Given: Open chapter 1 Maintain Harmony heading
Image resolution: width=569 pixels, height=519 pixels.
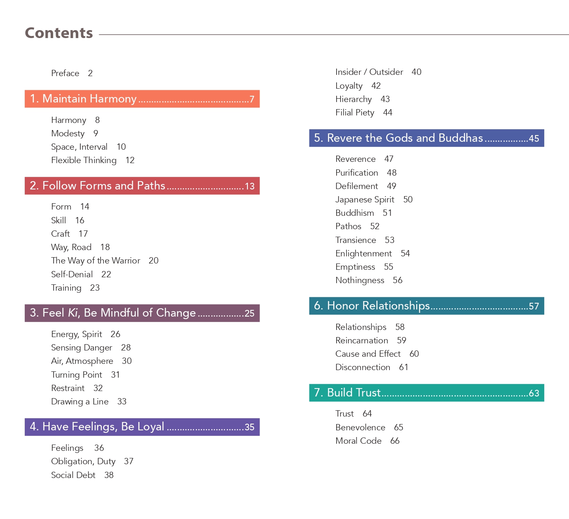Looking at the screenshot, I should [142, 99].
